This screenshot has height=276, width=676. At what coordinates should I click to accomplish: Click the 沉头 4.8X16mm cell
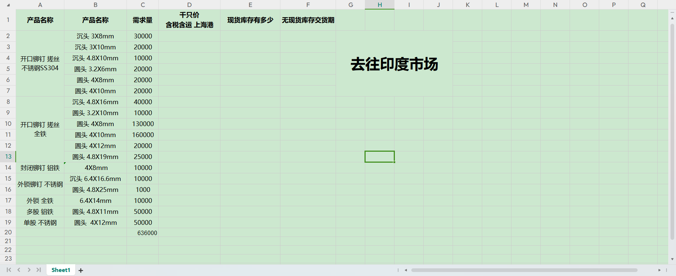click(x=95, y=102)
